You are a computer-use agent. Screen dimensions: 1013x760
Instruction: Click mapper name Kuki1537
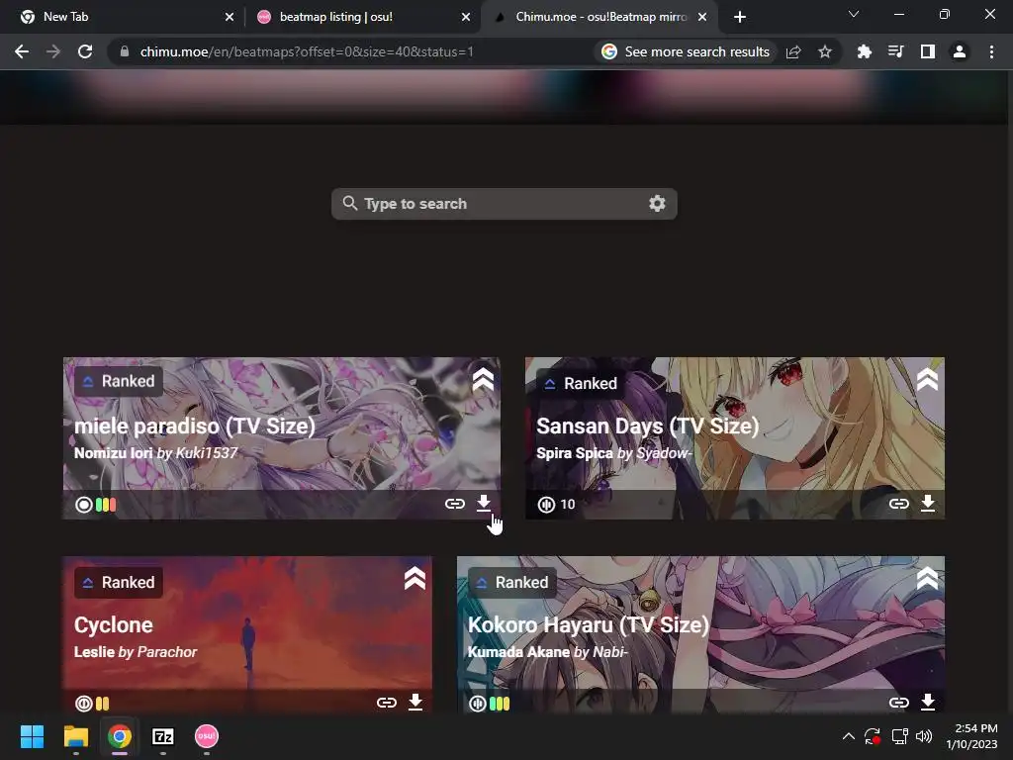207,453
